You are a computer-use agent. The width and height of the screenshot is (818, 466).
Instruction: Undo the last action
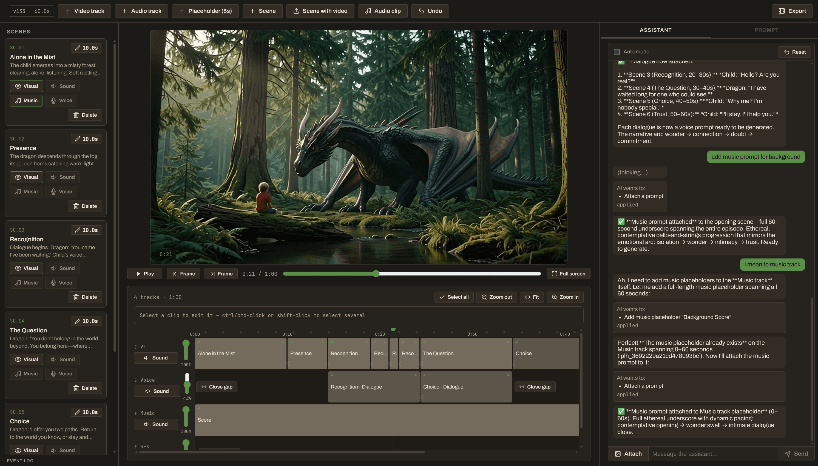430,11
